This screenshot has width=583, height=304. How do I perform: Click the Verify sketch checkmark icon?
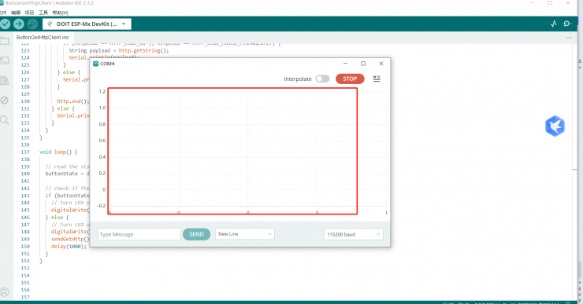coord(6,24)
